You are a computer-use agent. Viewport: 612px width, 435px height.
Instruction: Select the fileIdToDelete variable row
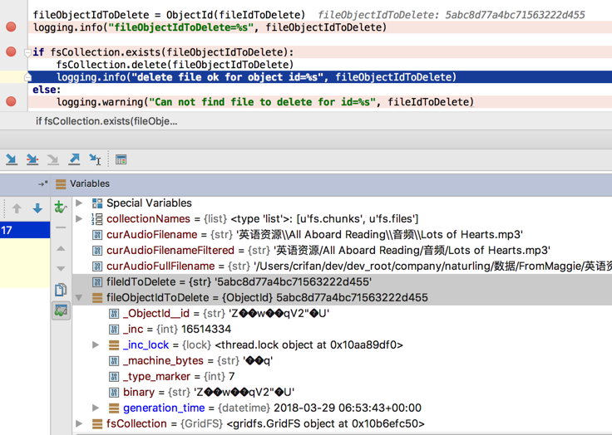tap(342, 281)
